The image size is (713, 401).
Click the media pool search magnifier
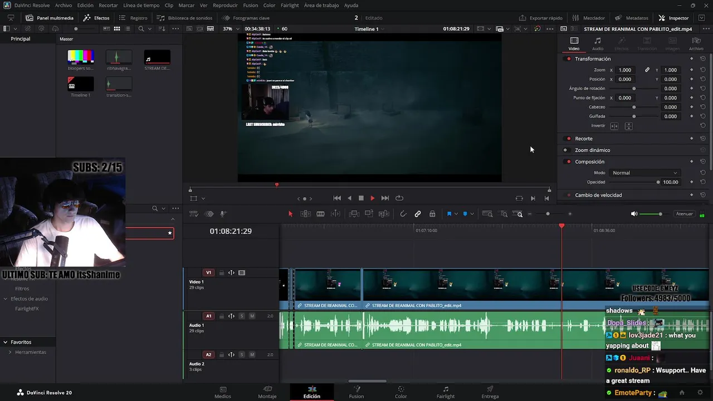point(141,28)
